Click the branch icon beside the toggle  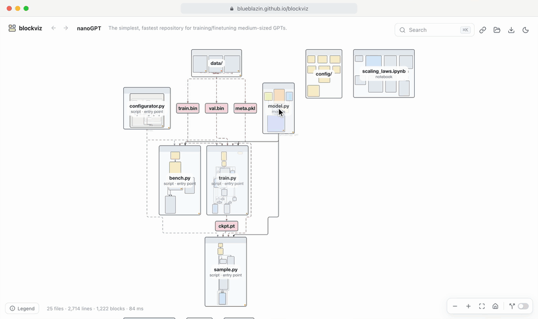(512, 306)
